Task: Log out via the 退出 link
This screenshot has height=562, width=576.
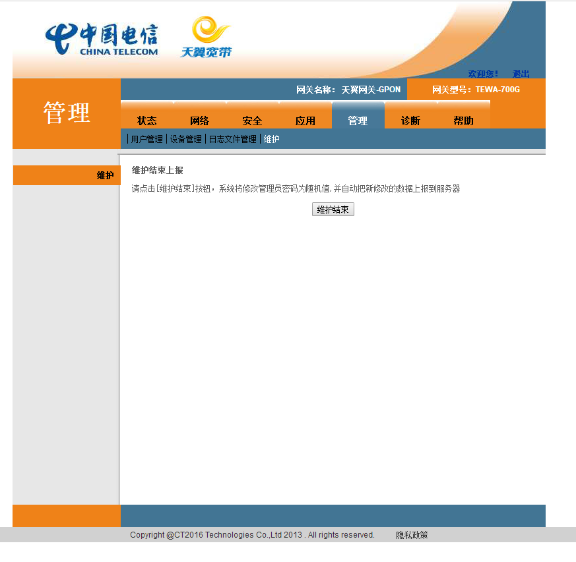Action: click(521, 74)
